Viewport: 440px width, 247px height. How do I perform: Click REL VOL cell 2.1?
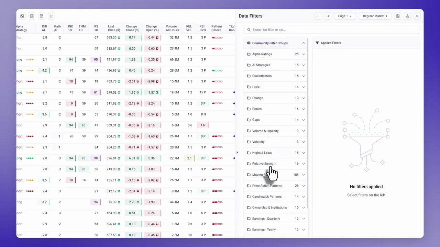point(189,158)
